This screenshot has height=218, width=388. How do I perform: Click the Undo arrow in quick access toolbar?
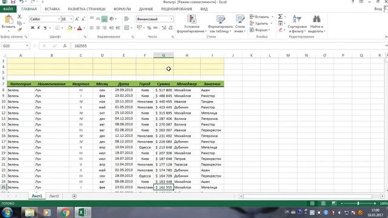click(x=22, y=2)
